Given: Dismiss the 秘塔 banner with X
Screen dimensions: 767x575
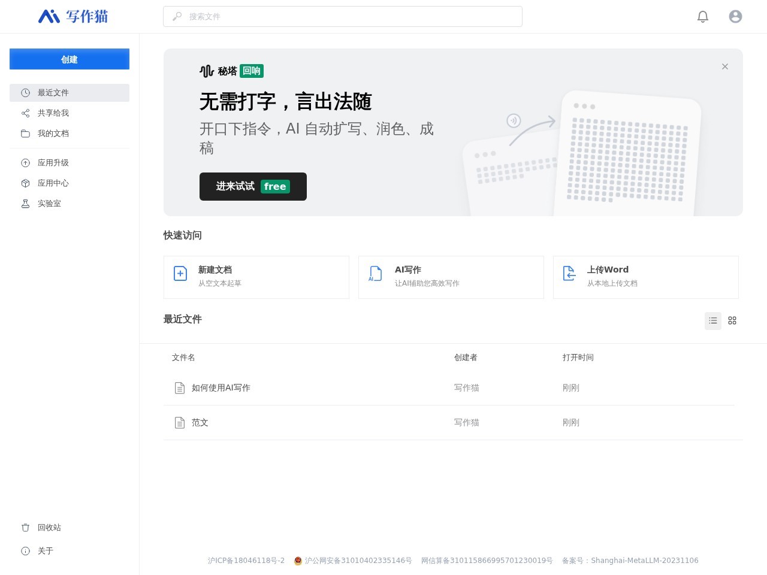Looking at the screenshot, I should [x=725, y=66].
